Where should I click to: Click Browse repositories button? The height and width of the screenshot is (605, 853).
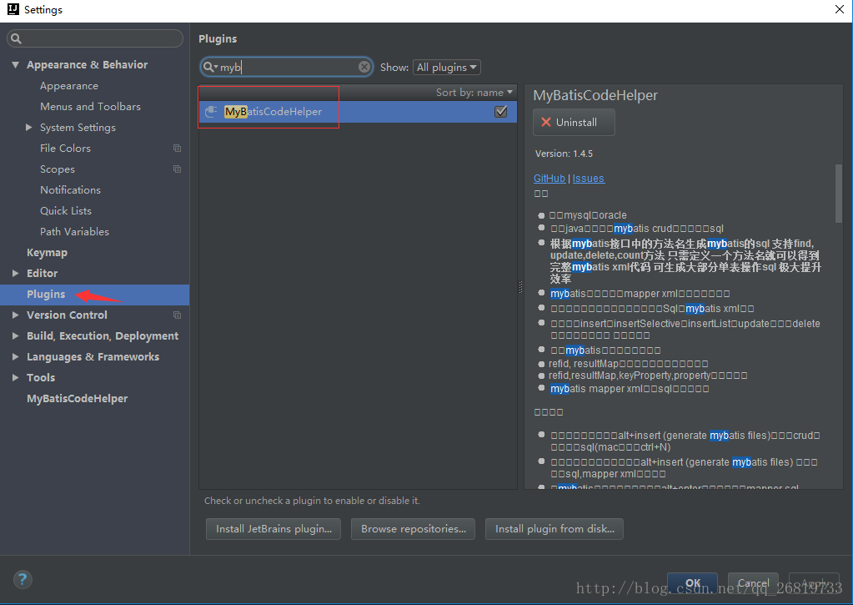click(x=414, y=529)
